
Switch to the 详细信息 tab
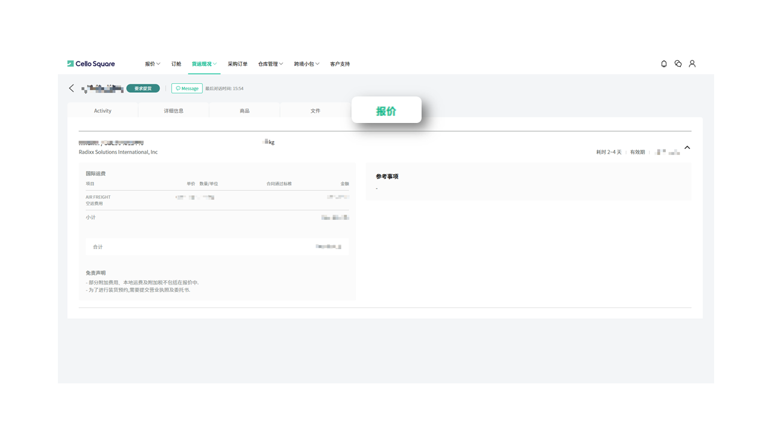[174, 111]
